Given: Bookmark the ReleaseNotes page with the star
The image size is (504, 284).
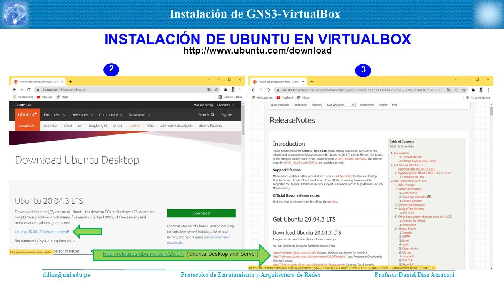Looking at the screenshot, I should click(464, 90).
